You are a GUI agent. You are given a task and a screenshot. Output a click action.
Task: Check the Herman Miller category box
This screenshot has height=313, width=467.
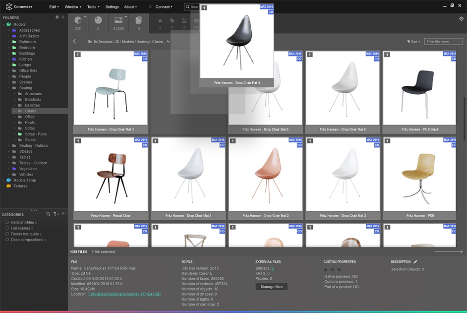click(x=7, y=222)
